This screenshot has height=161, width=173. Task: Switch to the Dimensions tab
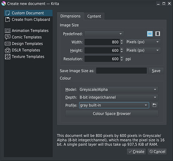[70, 16]
